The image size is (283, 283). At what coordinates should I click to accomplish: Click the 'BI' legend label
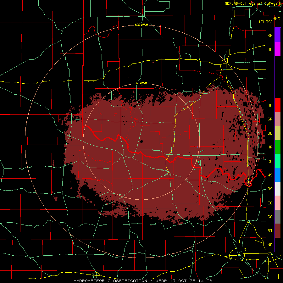click(270, 231)
